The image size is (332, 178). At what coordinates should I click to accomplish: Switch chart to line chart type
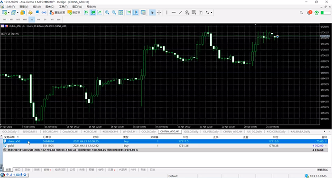100,12
